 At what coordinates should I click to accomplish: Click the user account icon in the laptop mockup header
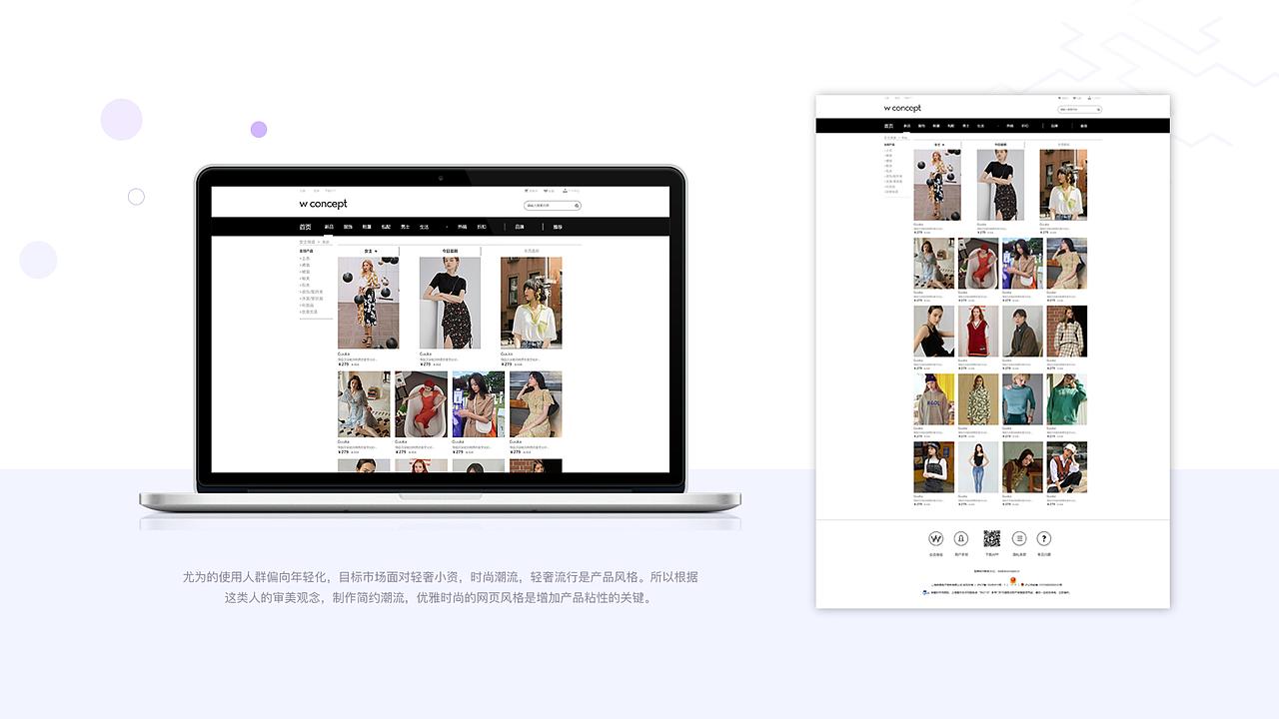pos(566,190)
